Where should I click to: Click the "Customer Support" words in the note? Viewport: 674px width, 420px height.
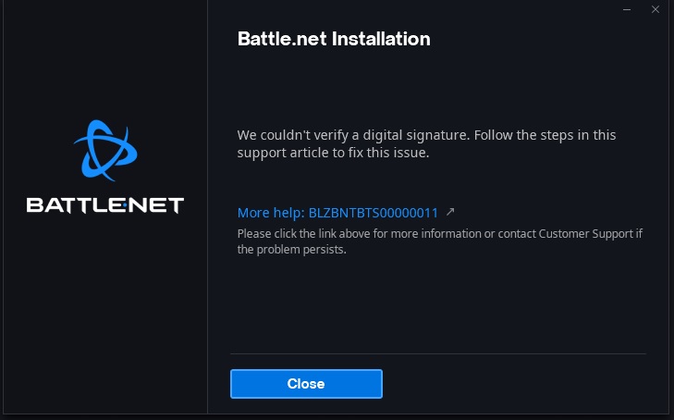pos(584,234)
